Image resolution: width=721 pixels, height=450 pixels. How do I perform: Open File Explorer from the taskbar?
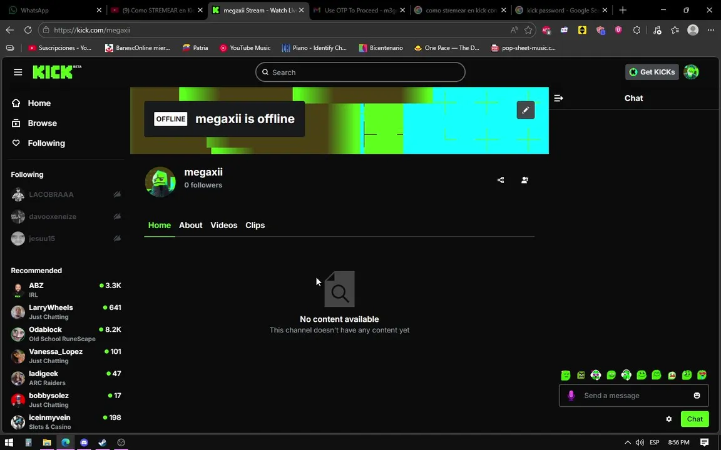click(46, 442)
